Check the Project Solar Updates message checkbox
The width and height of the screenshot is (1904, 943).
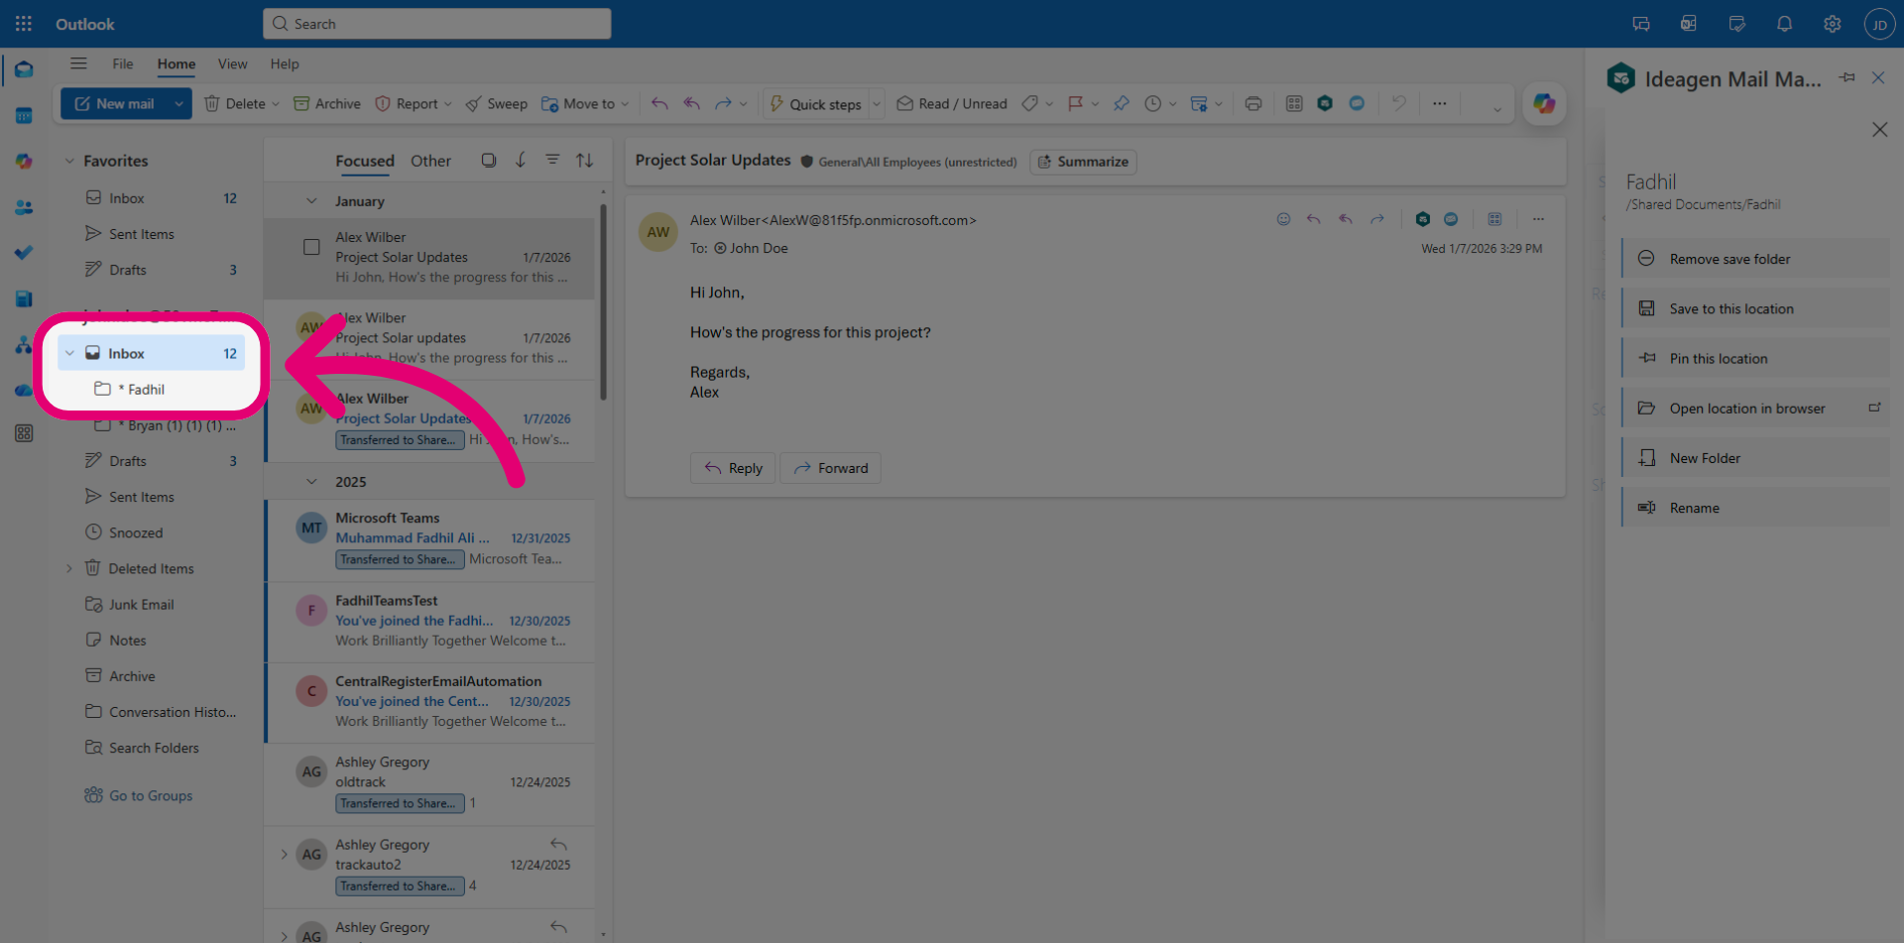click(x=311, y=247)
